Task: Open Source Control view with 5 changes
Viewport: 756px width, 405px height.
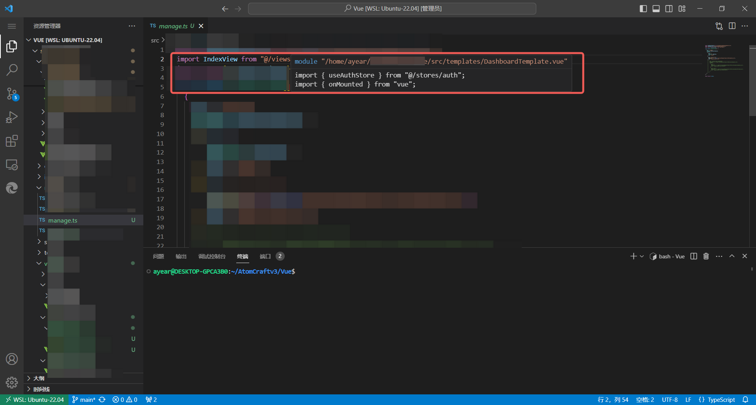Action: pos(12,94)
